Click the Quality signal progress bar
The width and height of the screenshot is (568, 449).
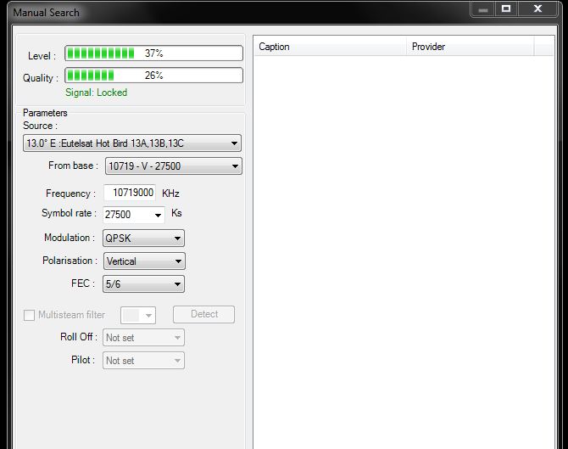(x=153, y=76)
